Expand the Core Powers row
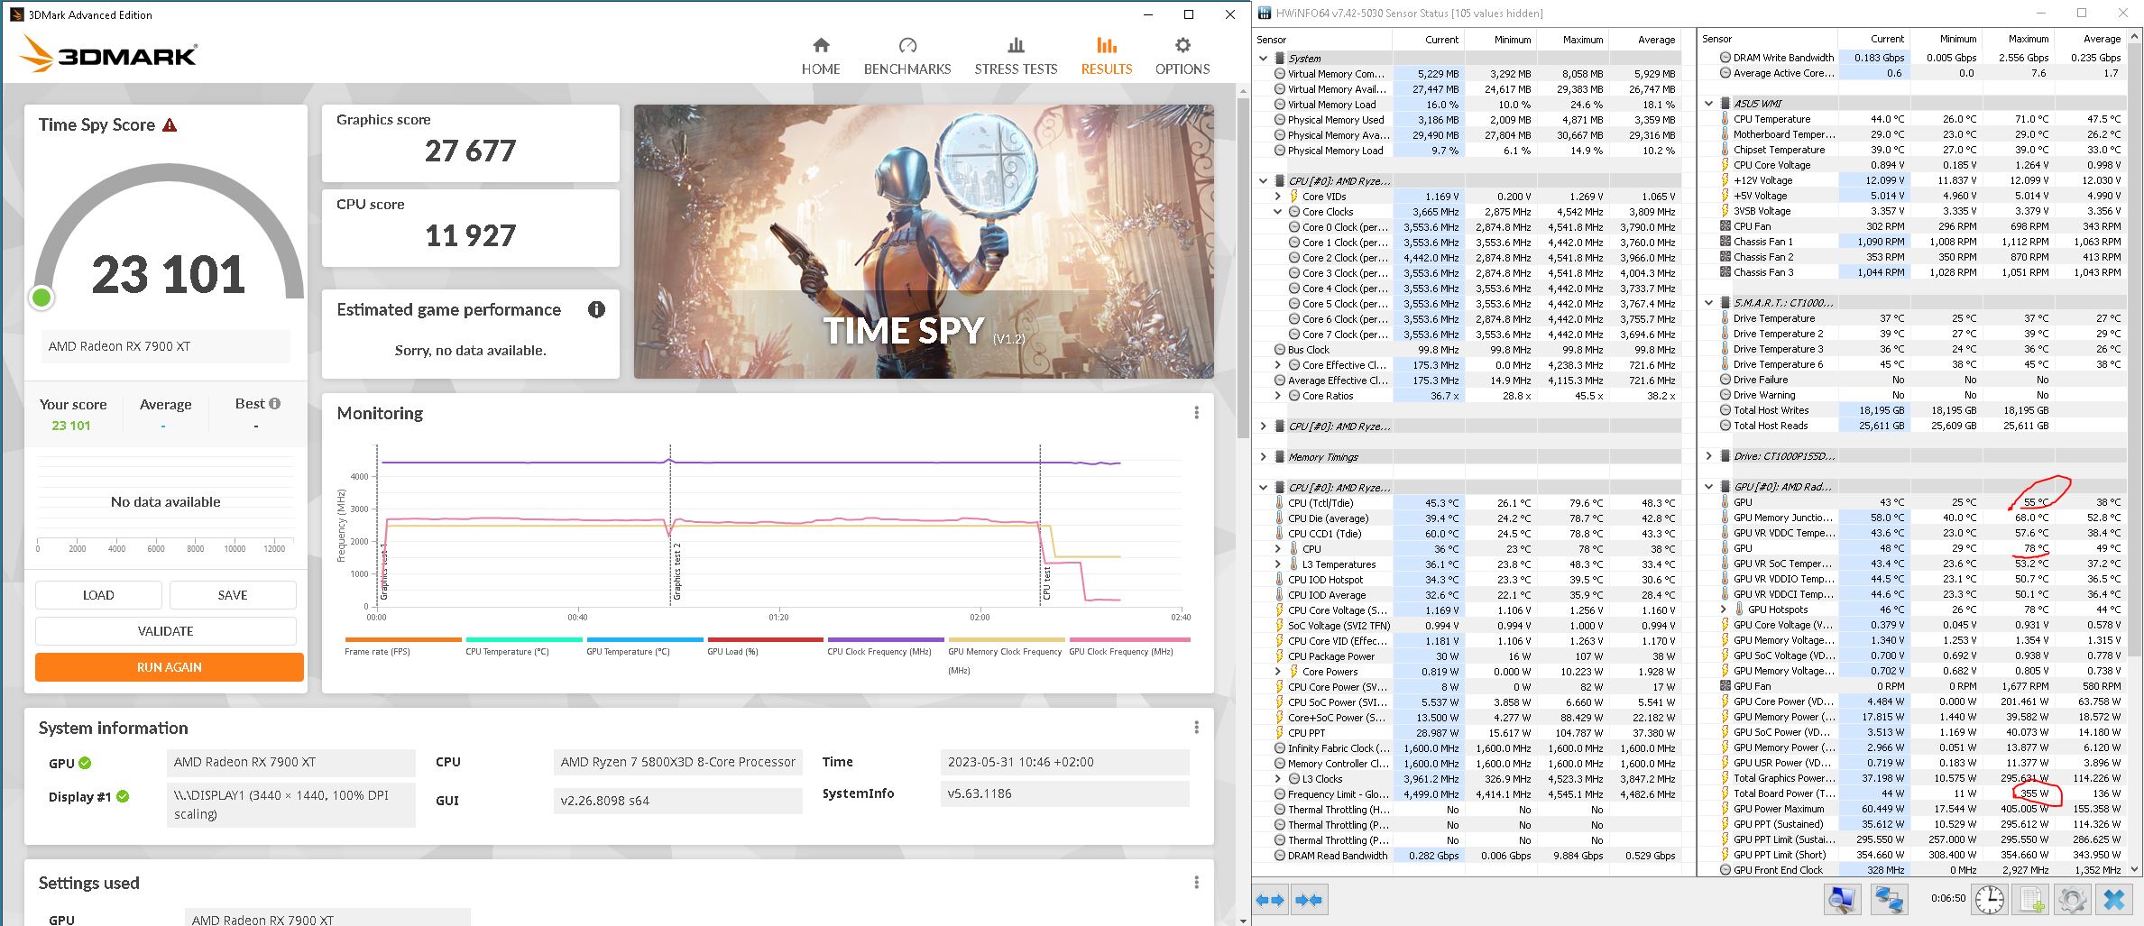Image resolution: width=2144 pixels, height=926 pixels. [1278, 672]
